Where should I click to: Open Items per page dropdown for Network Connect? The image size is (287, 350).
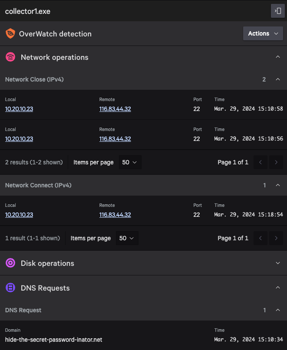(x=127, y=238)
